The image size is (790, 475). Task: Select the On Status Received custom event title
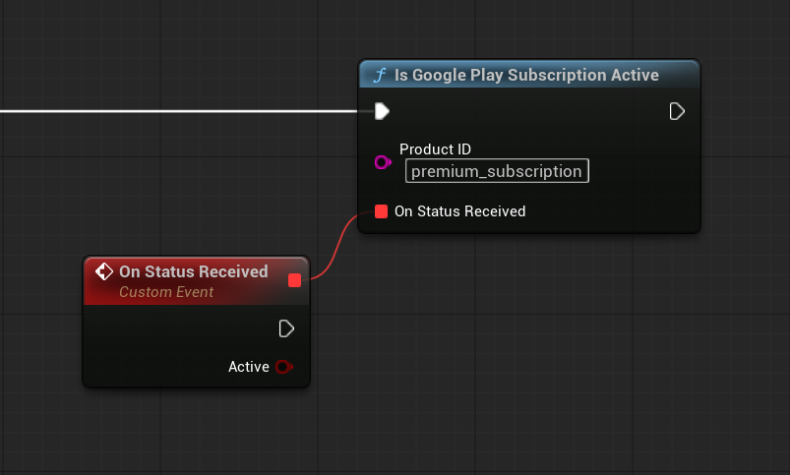tap(194, 271)
